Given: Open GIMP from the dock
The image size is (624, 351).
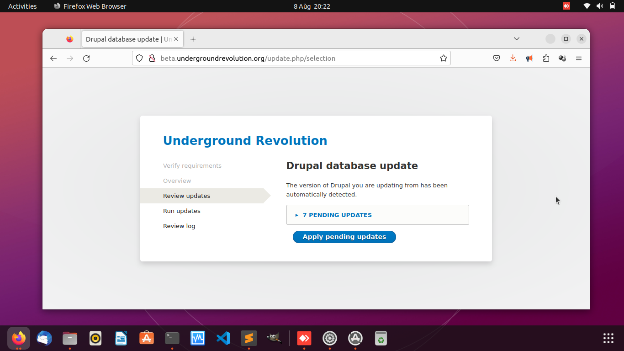Looking at the screenshot, I should [275, 338].
